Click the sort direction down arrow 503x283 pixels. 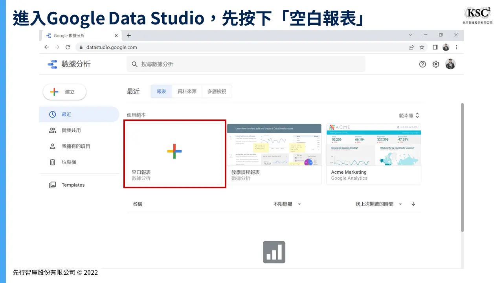(413, 204)
